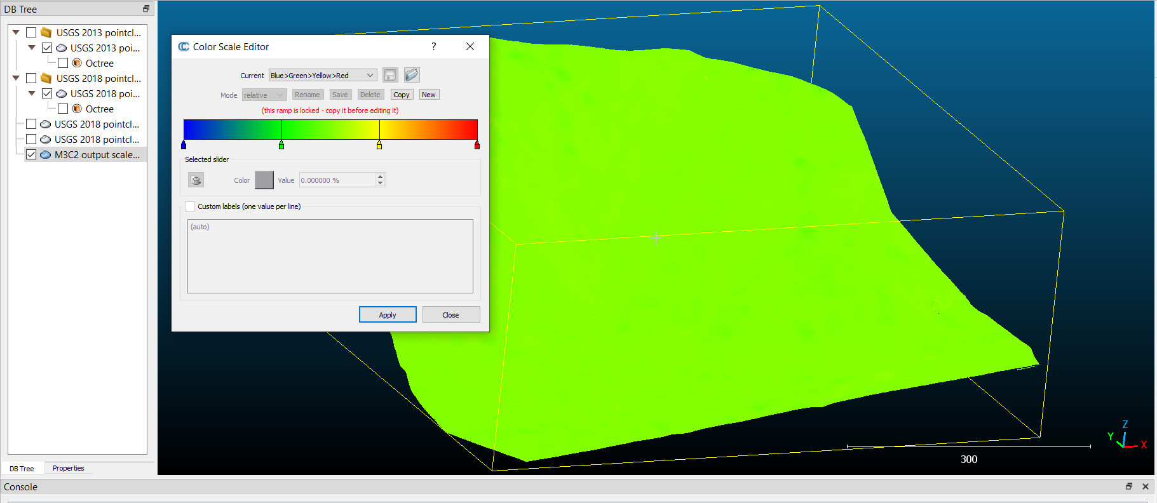1157x503 pixels.
Task: Click the Console panel float icon
Action: [x=1129, y=486]
